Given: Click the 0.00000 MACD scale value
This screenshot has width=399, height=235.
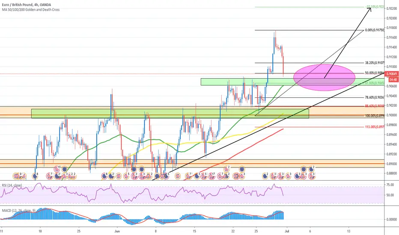Looking at the screenshot, I should (392, 219).
